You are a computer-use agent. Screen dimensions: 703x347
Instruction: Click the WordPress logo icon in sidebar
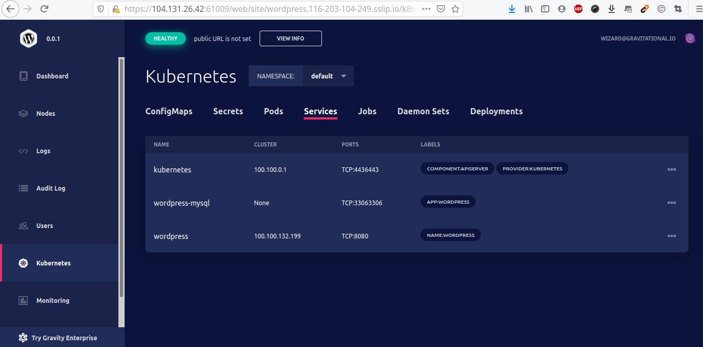[x=29, y=38]
